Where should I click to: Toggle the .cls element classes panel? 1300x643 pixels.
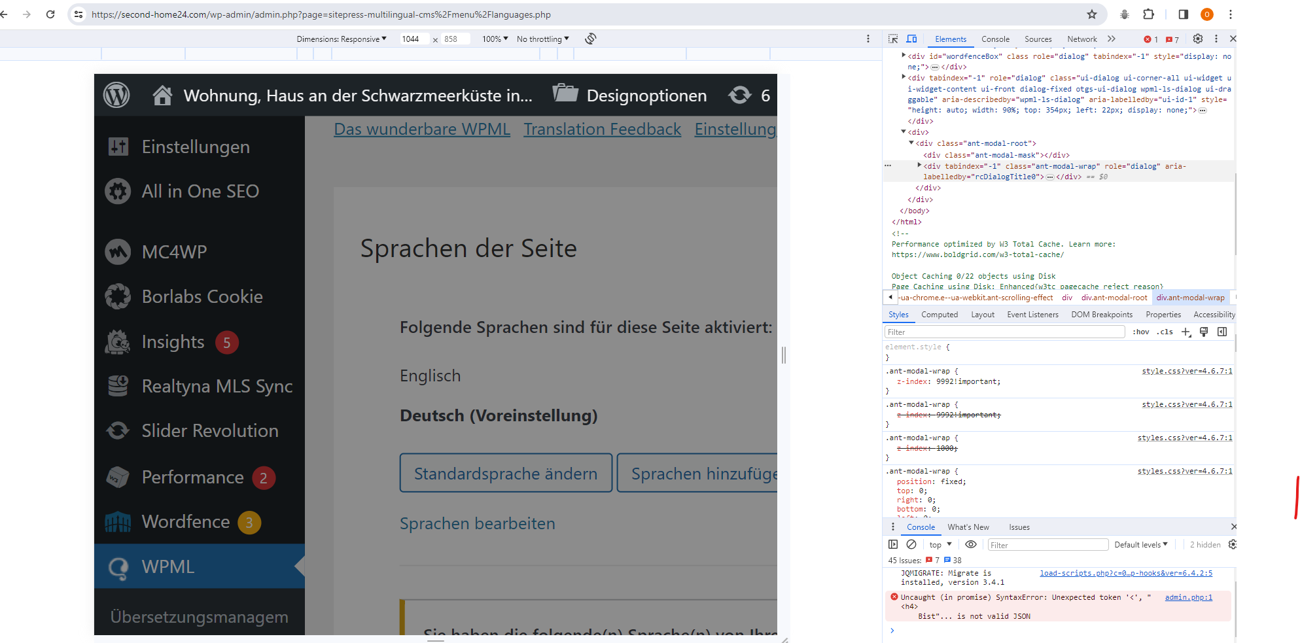(1165, 332)
